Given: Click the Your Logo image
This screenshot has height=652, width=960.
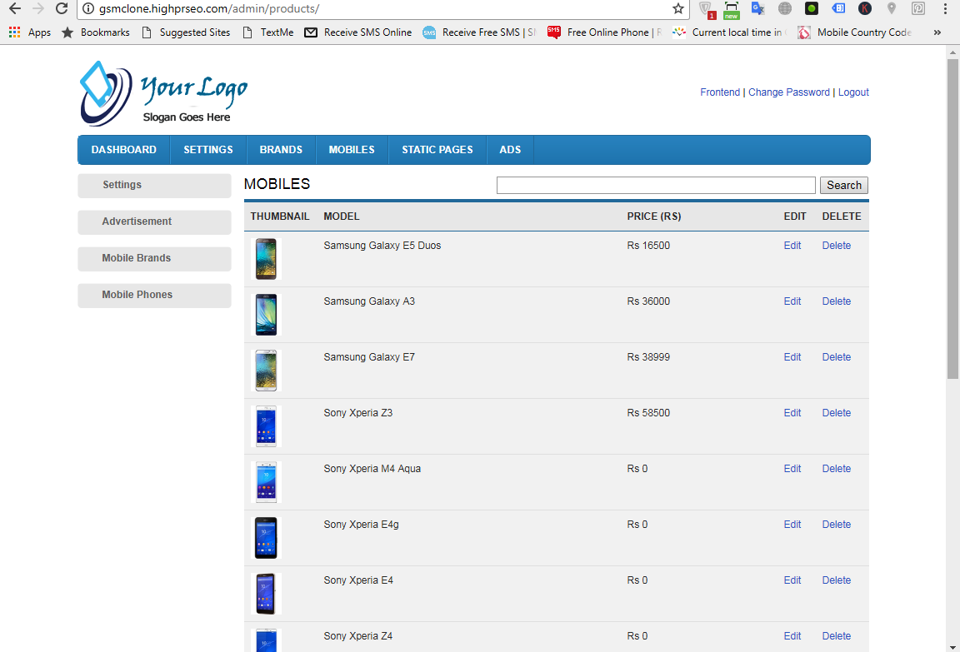Looking at the screenshot, I should click(163, 93).
